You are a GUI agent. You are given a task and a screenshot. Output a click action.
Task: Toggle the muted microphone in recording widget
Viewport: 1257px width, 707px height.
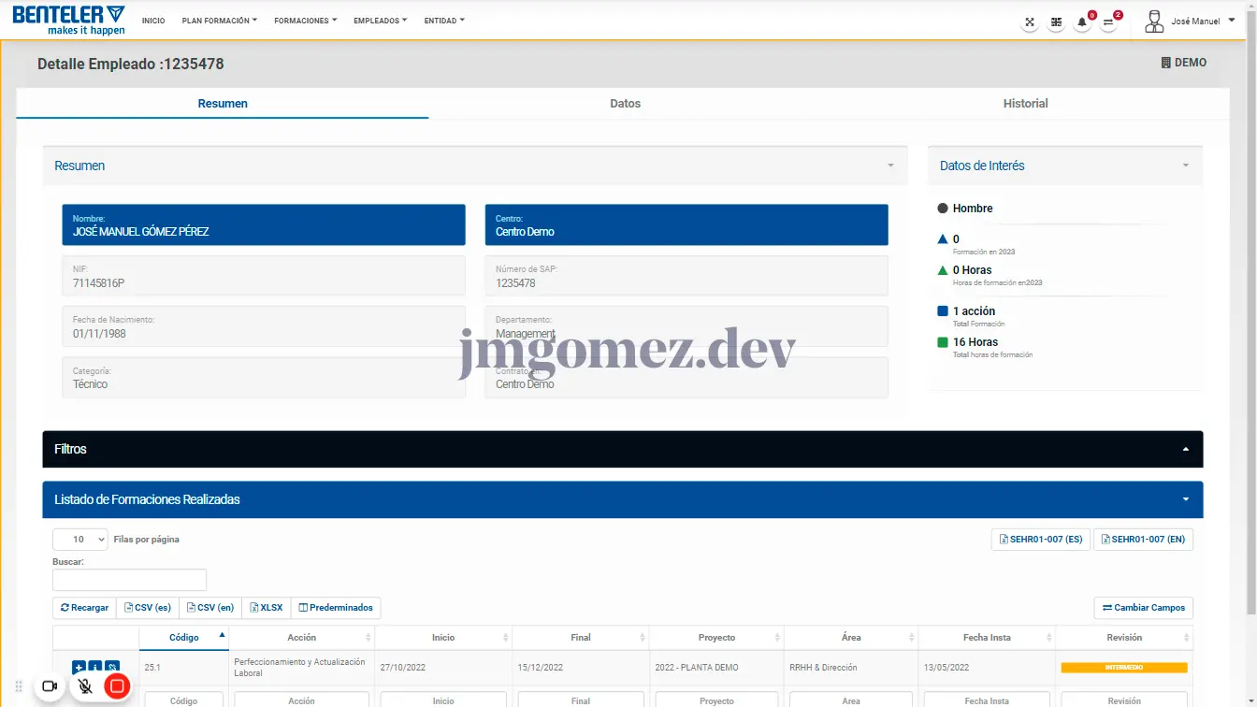click(84, 686)
